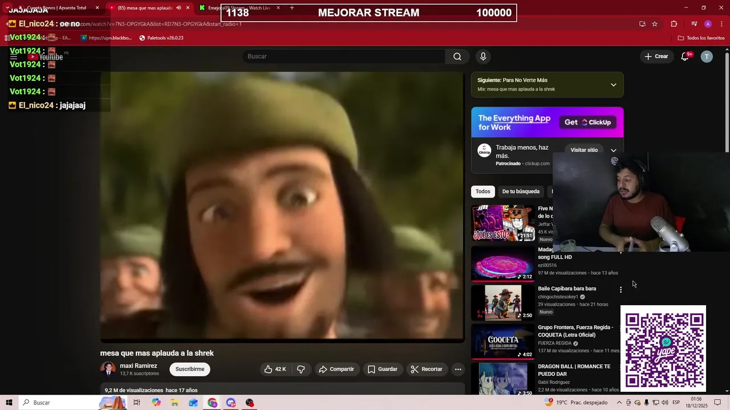
Task: Click Get ClickUp banner button
Action: pos(587,122)
